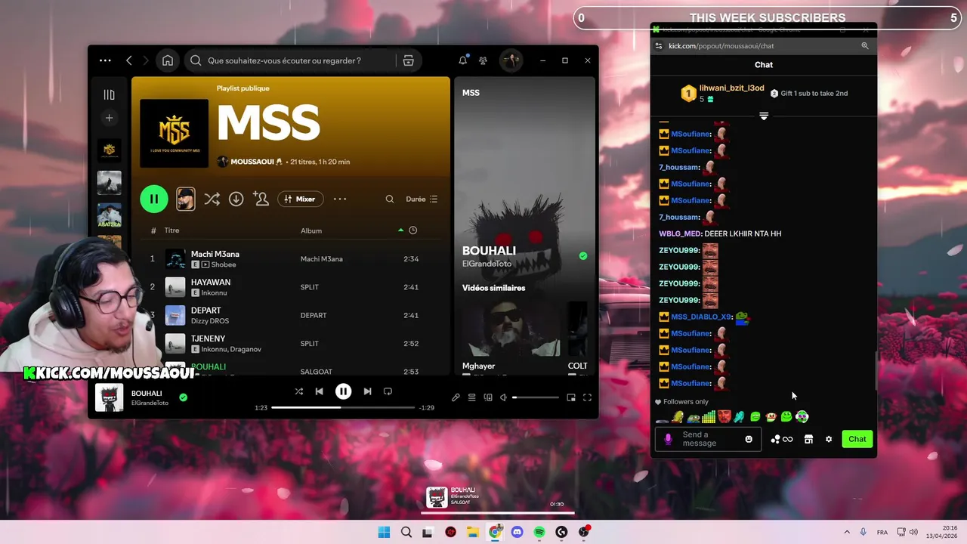
Task: Open Kick channel points icon
Action: [782, 439]
